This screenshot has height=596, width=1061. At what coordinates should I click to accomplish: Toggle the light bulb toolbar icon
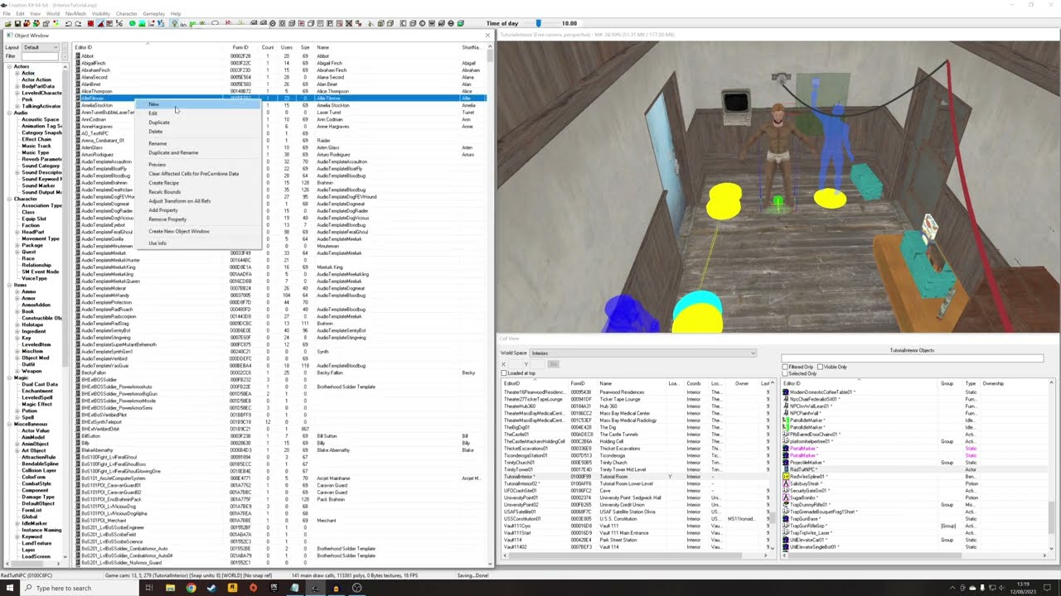click(x=173, y=23)
